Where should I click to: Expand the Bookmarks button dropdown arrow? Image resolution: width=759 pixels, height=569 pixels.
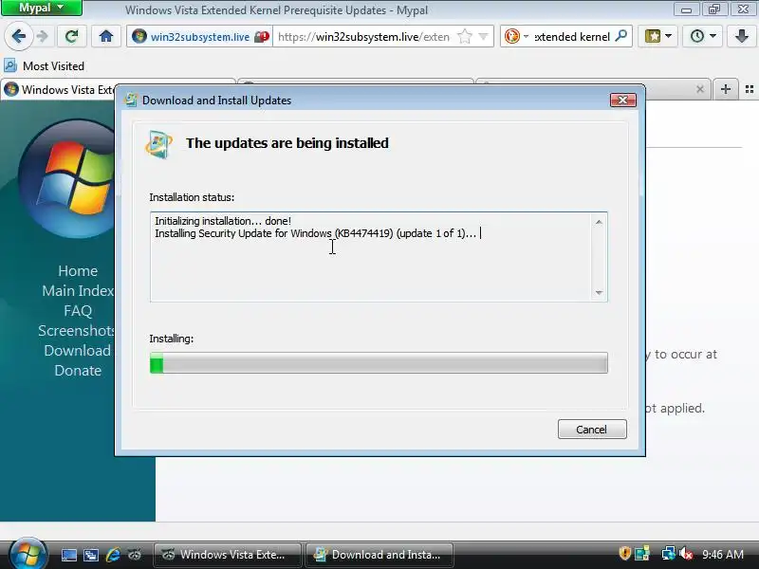click(x=669, y=36)
